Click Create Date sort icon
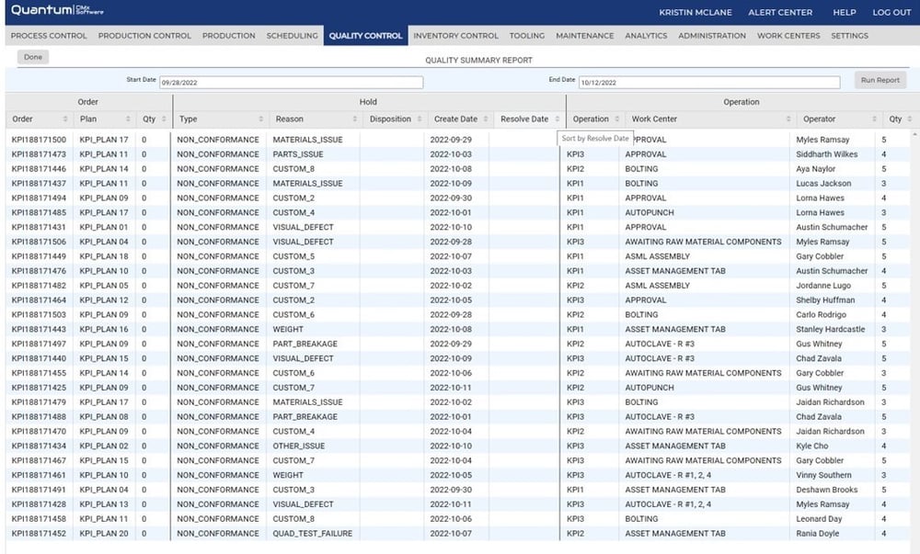The image size is (920, 554). tap(485, 119)
